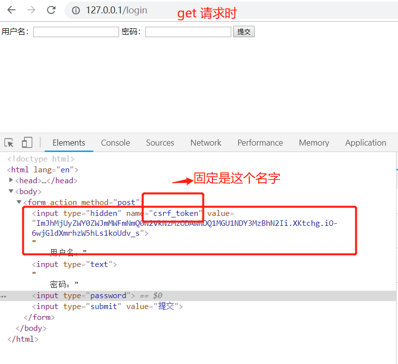Click the 密码: text node in DOM tree
Image resolution: width=398 pixels, height=364 pixels.
click(64, 285)
